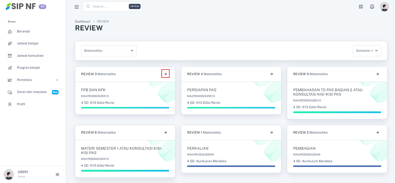Image resolution: width=395 pixels, height=183 pixels.
Task: Open the Semester 1 dropdown
Action: (x=367, y=51)
